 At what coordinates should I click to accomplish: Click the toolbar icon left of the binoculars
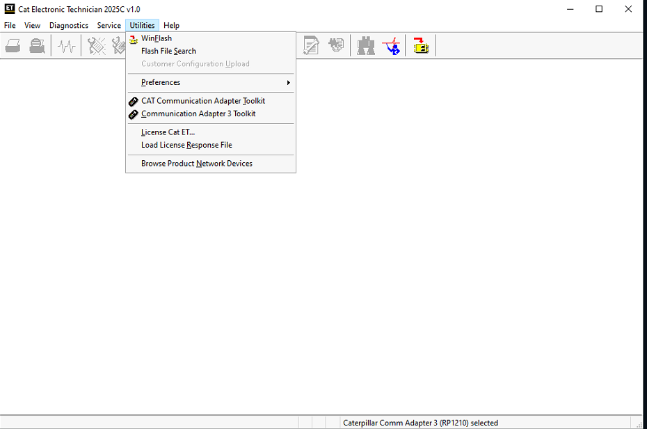pyautogui.click(x=336, y=45)
